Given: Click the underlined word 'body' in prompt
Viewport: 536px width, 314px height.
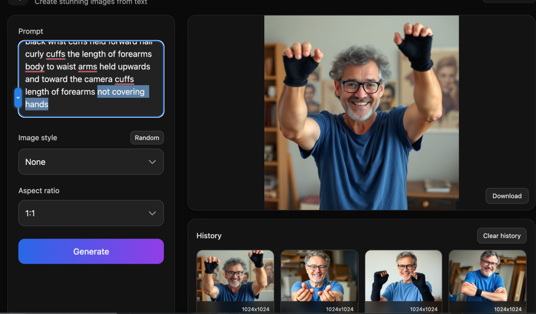Looking at the screenshot, I should click(x=35, y=66).
